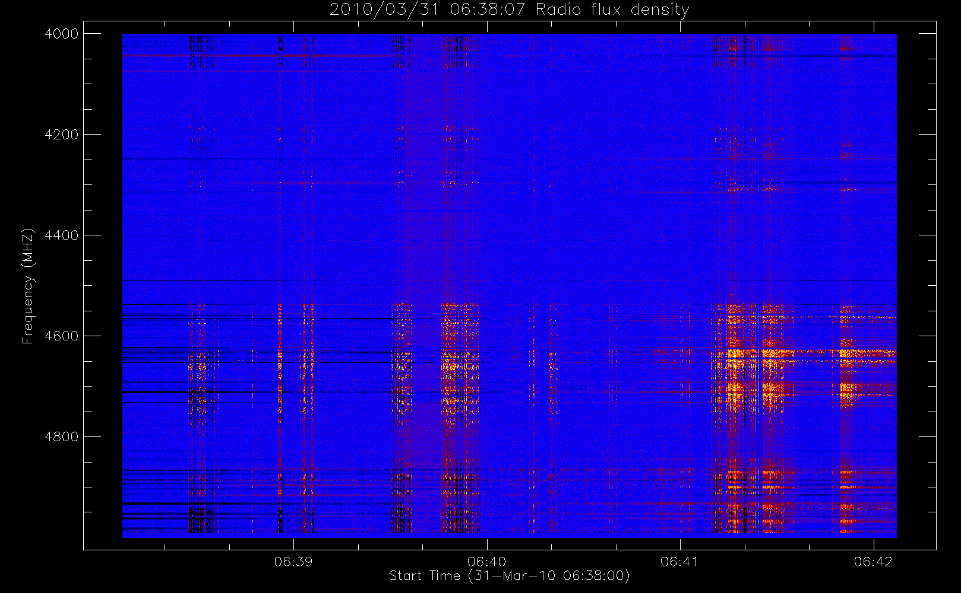Click the 06:40 time tick label
Viewport: 961px width, 593px height.
point(486,562)
